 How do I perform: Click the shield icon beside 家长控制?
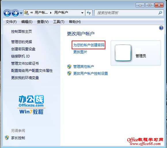[x=7, y=138]
